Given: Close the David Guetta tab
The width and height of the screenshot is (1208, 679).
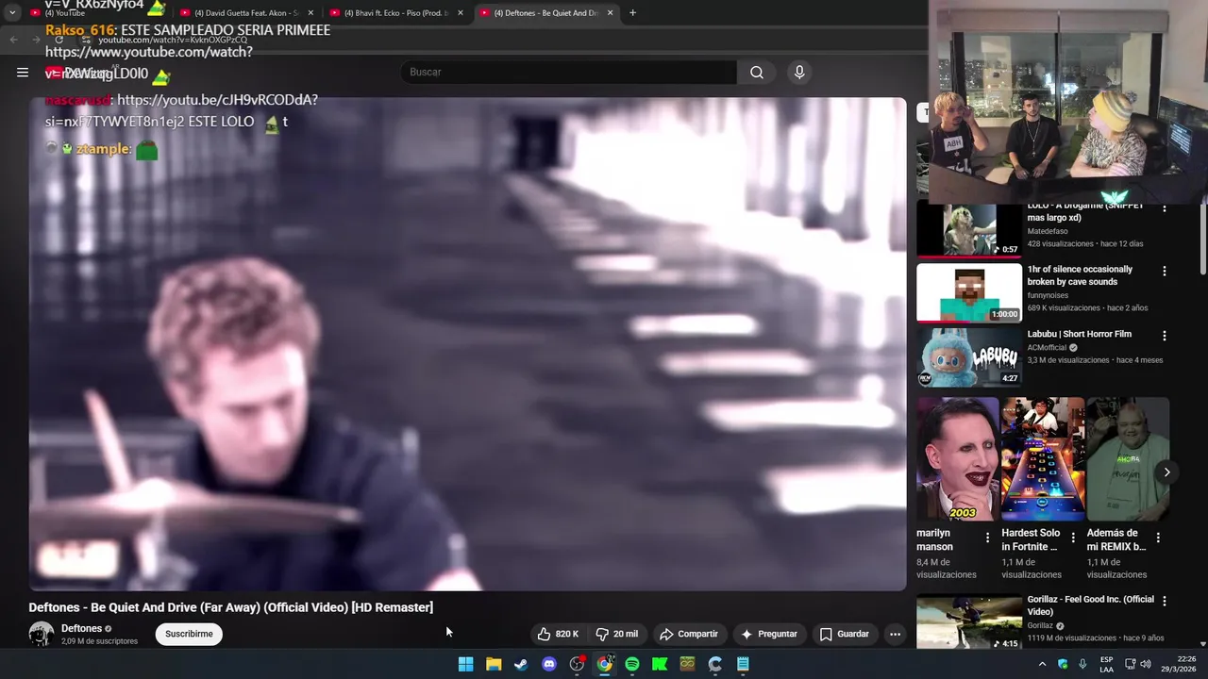Looking at the screenshot, I should pos(310,13).
